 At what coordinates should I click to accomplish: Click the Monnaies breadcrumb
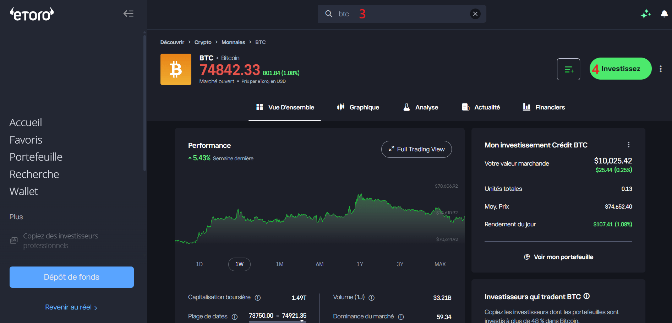tap(233, 42)
